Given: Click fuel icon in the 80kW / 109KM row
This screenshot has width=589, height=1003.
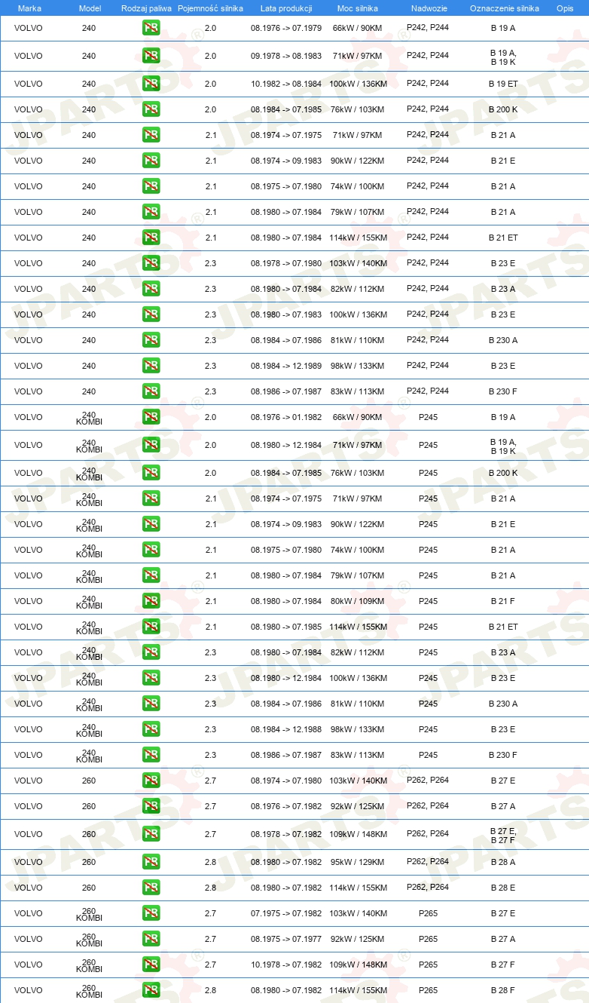Looking at the screenshot, I should (x=151, y=601).
